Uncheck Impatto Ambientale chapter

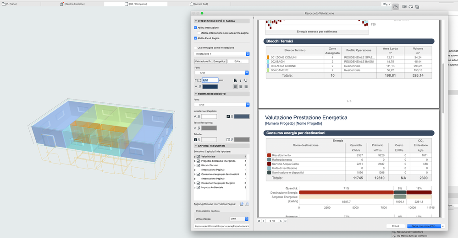(199, 188)
